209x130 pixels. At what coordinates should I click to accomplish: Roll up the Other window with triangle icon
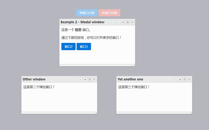tap(85, 79)
